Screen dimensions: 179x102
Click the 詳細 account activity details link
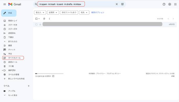(x=173, y=76)
